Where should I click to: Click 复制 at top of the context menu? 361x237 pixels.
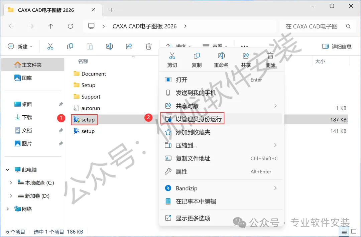click(x=197, y=60)
